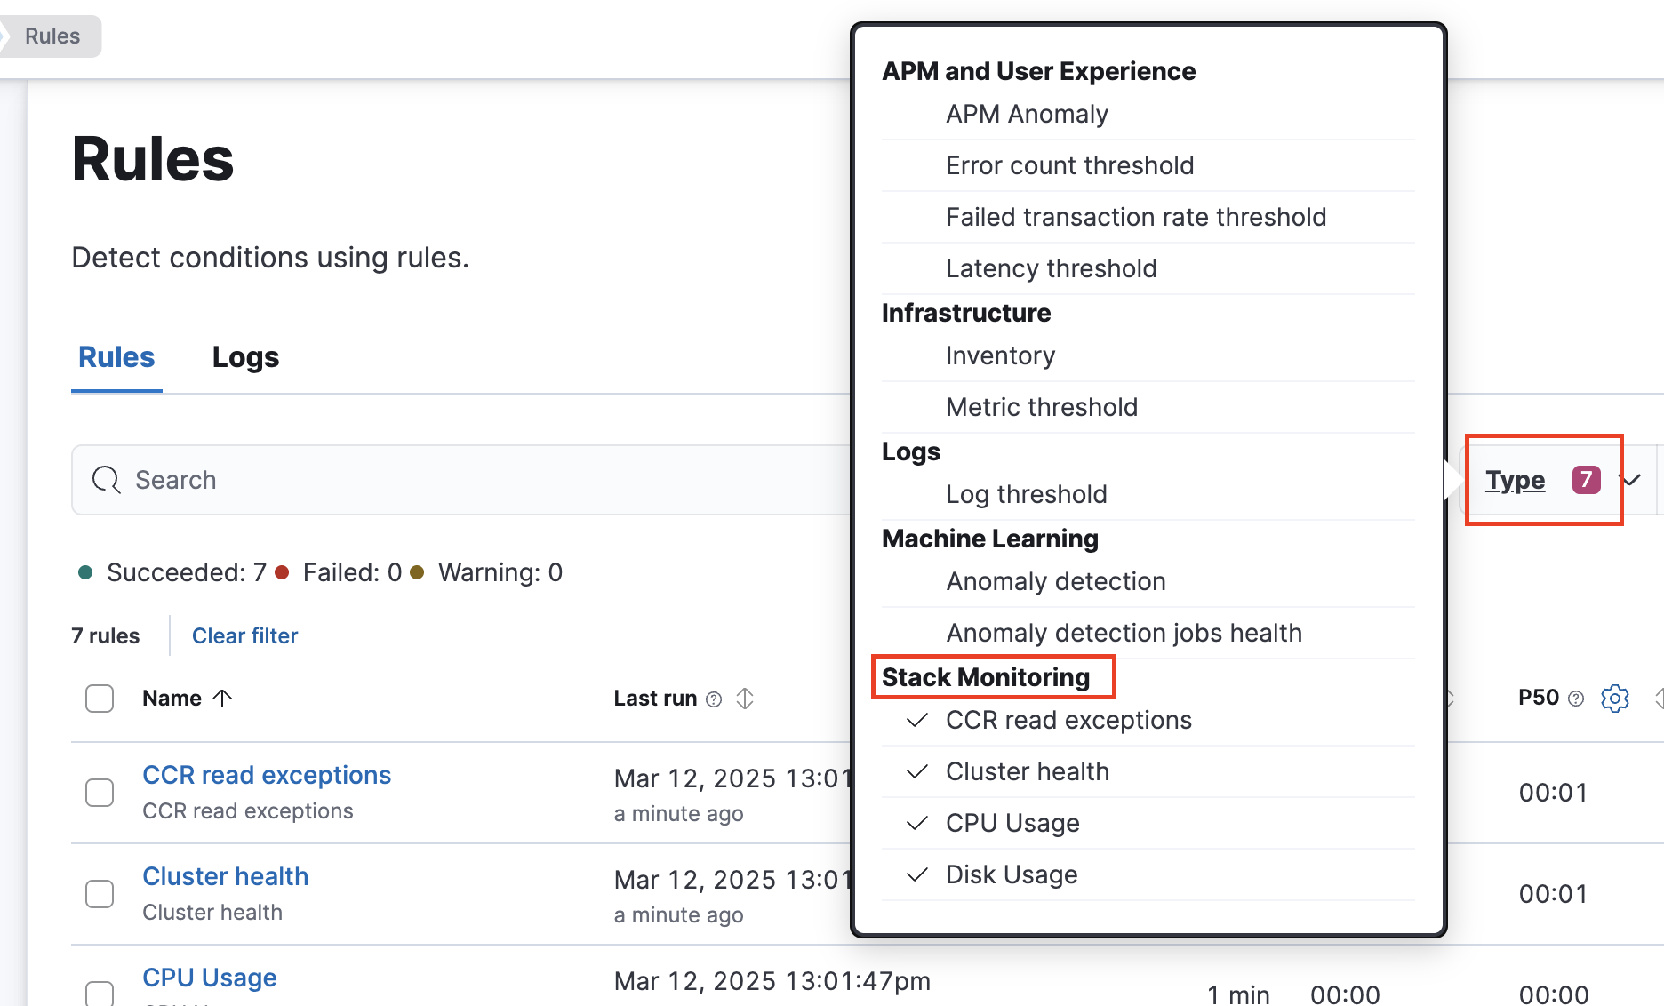
Task: Open the Cluster health rule
Action: tap(225, 876)
